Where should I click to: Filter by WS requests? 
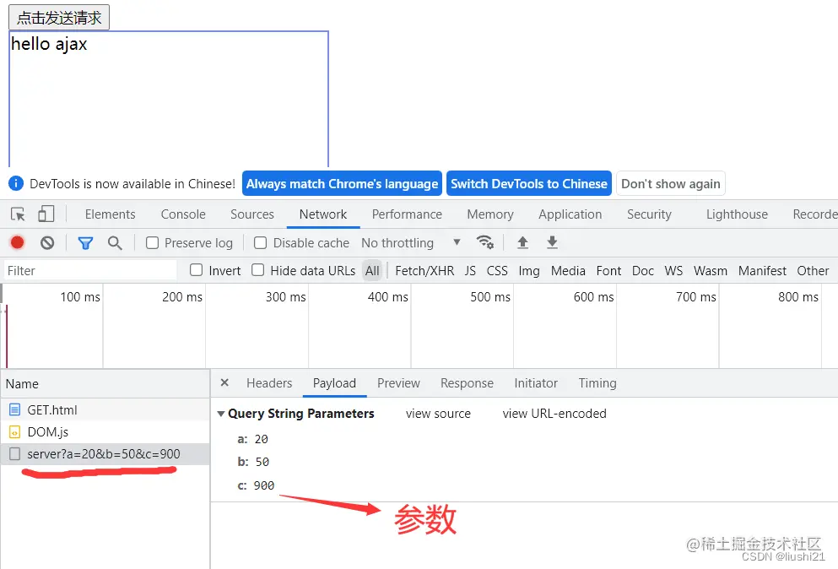673,271
